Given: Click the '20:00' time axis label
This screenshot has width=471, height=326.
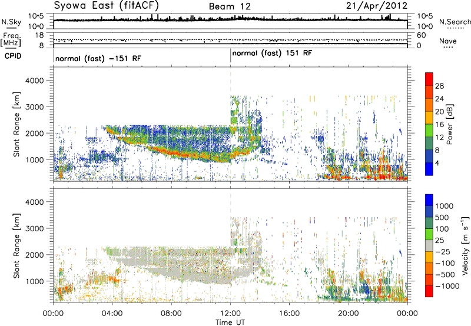Looking at the screenshot, I should [x=348, y=314].
